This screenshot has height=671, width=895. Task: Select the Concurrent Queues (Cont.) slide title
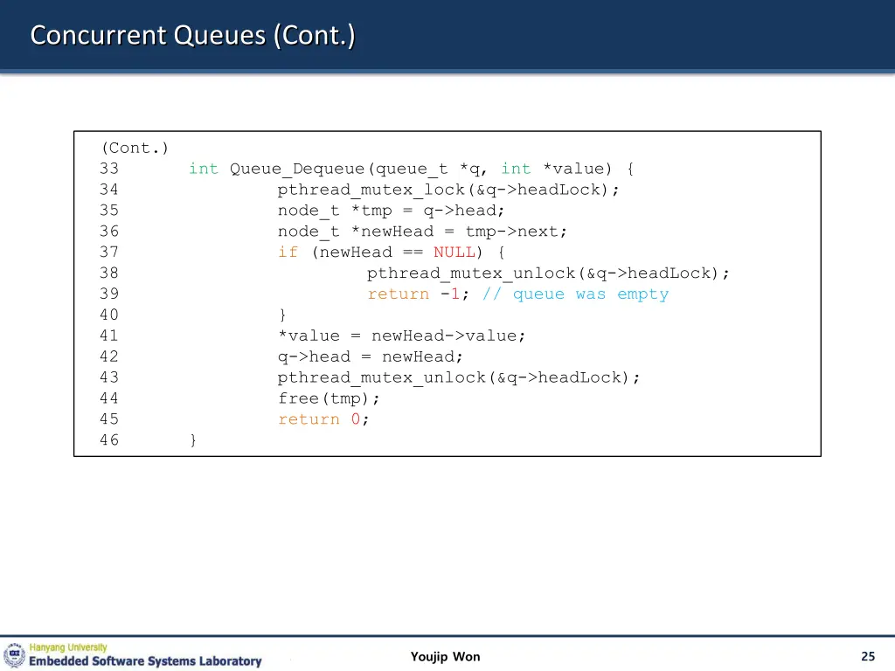click(192, 36)
